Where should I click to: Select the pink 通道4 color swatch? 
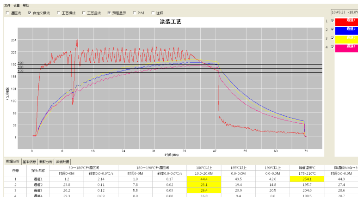[346, 47]
